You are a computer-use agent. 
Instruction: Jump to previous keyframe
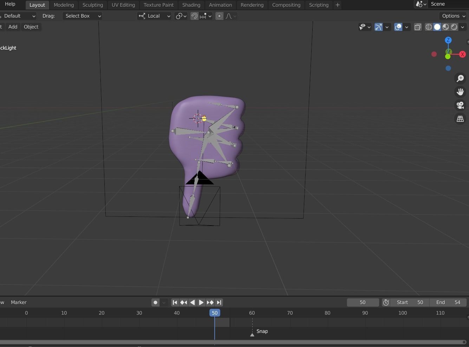pyautogui.click(x=184, y=302)
